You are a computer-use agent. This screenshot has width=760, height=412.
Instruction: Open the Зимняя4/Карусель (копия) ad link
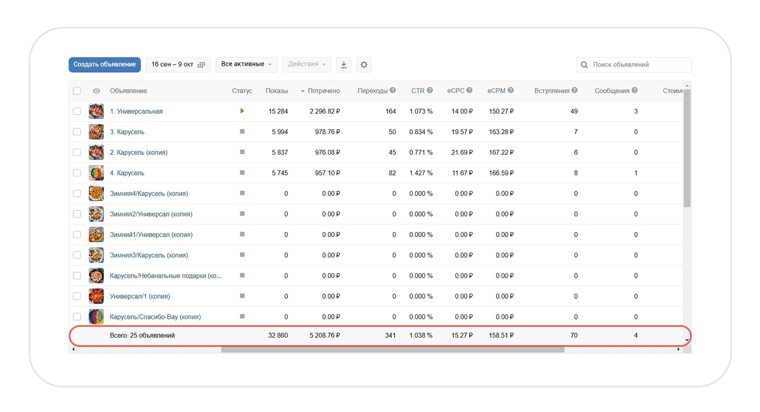(149, 194)
